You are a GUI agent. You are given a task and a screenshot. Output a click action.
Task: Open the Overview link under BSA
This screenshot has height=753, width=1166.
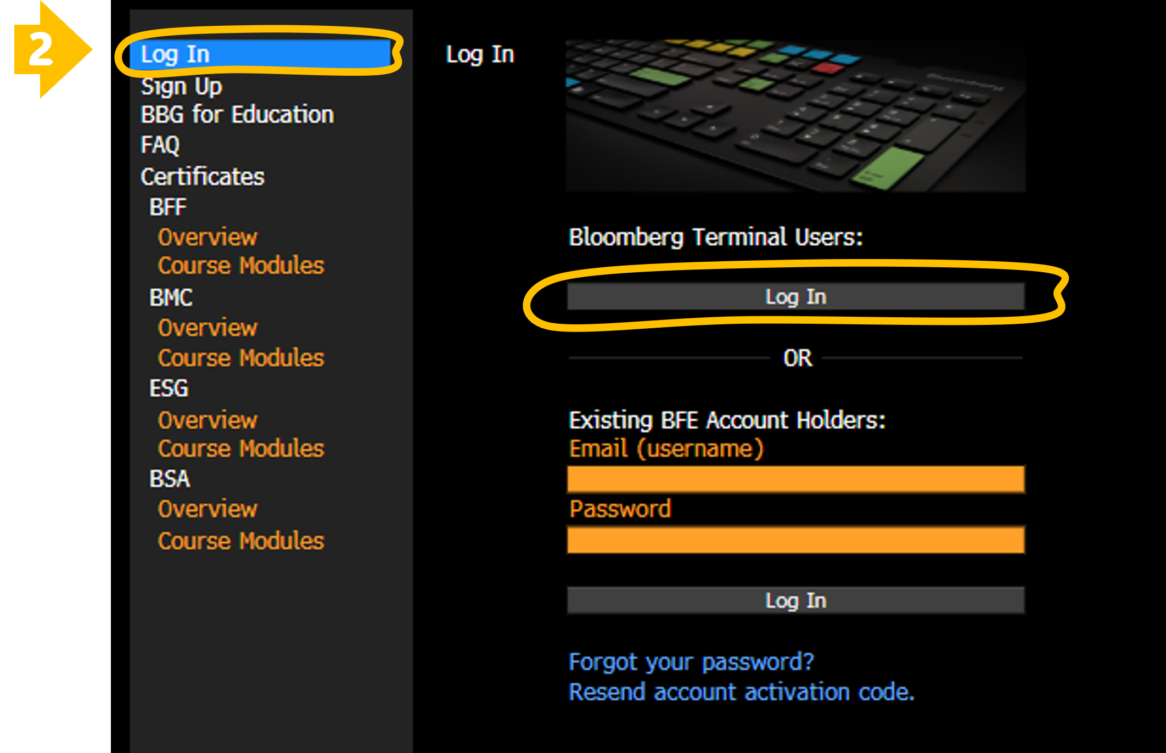pyautogui.click(x=208, y=509)
